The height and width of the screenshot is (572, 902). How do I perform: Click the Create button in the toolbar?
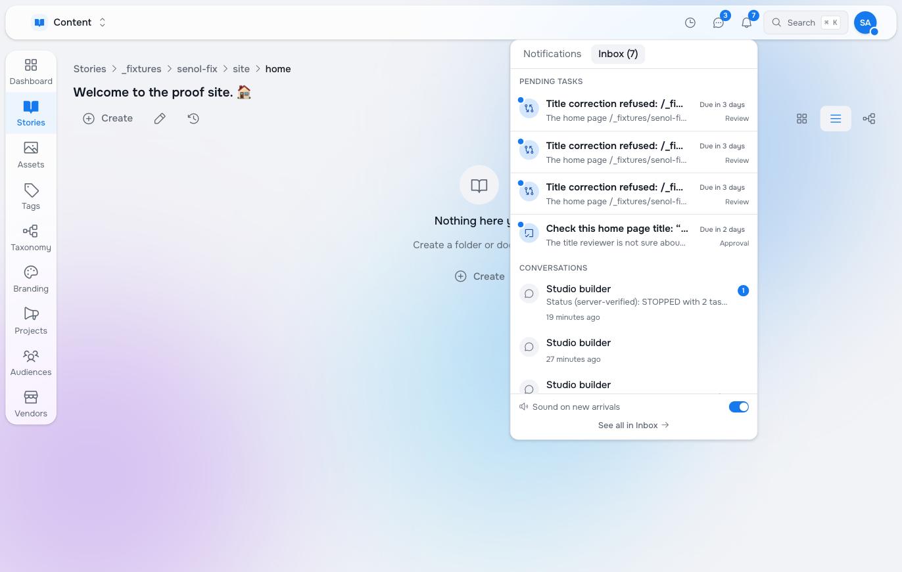pyautogui.click(x=108, y=118)
